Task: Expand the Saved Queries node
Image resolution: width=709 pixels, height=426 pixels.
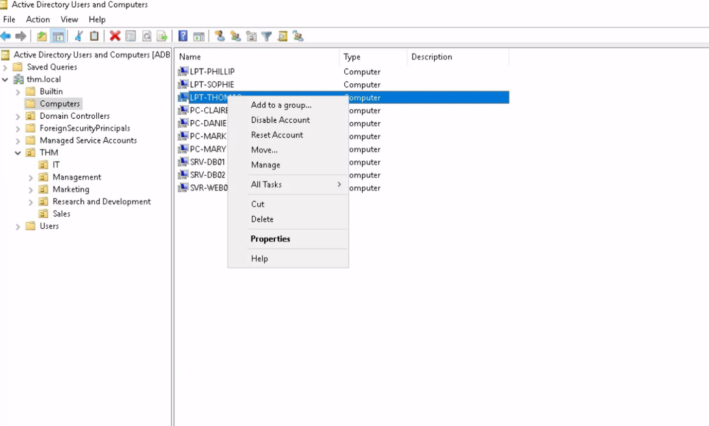Action: [5, 67]
